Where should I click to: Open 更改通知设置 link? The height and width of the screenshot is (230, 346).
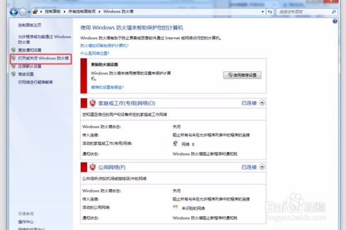click(29, 50)
